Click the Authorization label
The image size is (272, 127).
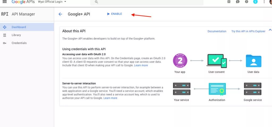pyautogui.click(x=217, y=100)
